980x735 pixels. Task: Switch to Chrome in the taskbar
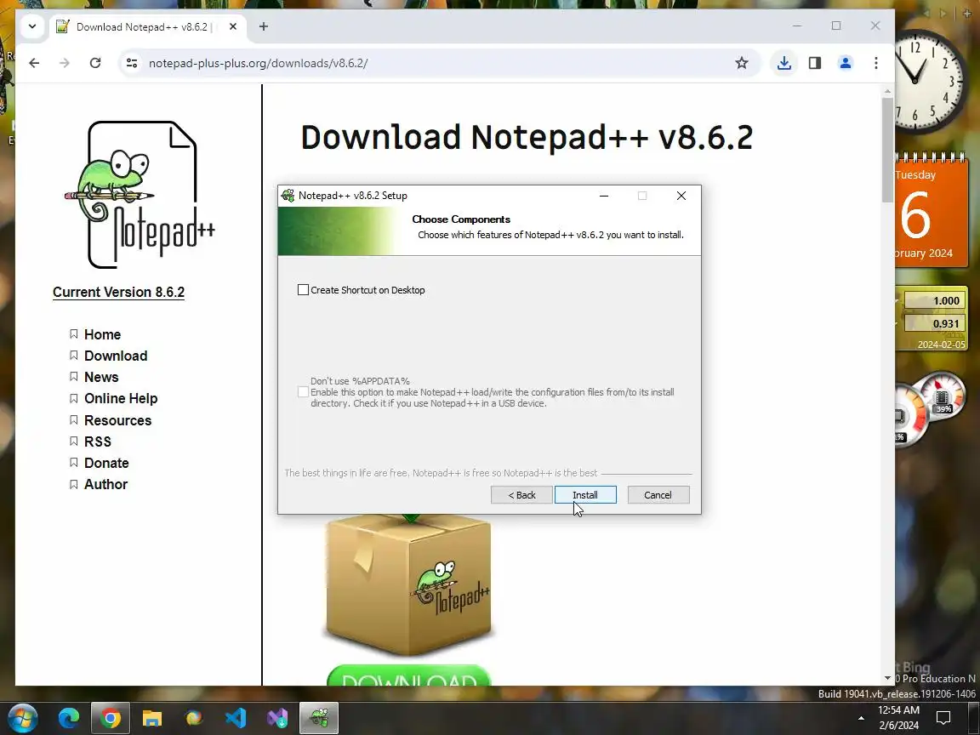point(111,718)
